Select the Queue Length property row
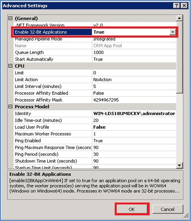Screen dimensions: 191x221 [95, 52]
